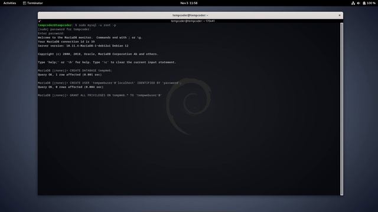Click the terminal grouping icon in titlebar

(40, 21)
